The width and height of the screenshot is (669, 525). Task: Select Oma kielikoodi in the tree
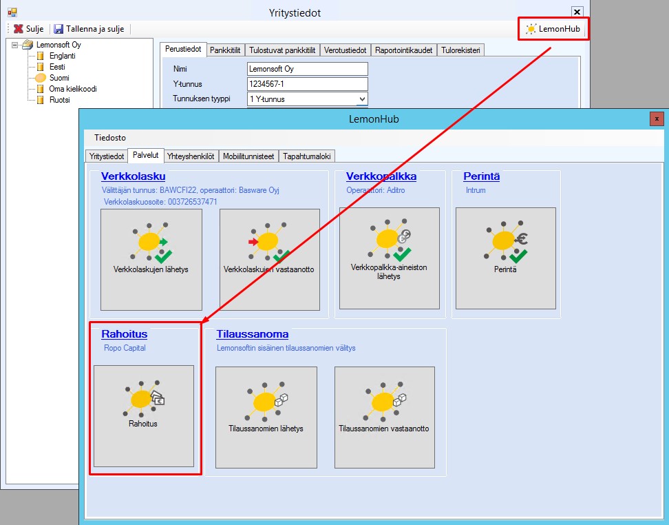[x=73, y=89]
